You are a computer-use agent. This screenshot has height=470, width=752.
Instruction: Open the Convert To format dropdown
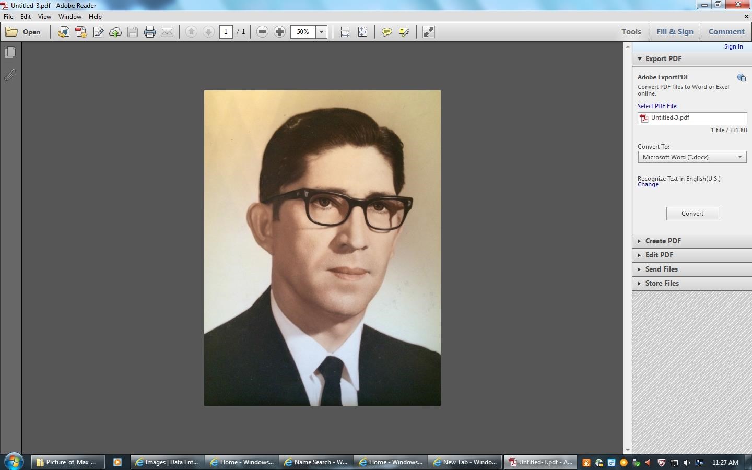[x=739, y=157]
